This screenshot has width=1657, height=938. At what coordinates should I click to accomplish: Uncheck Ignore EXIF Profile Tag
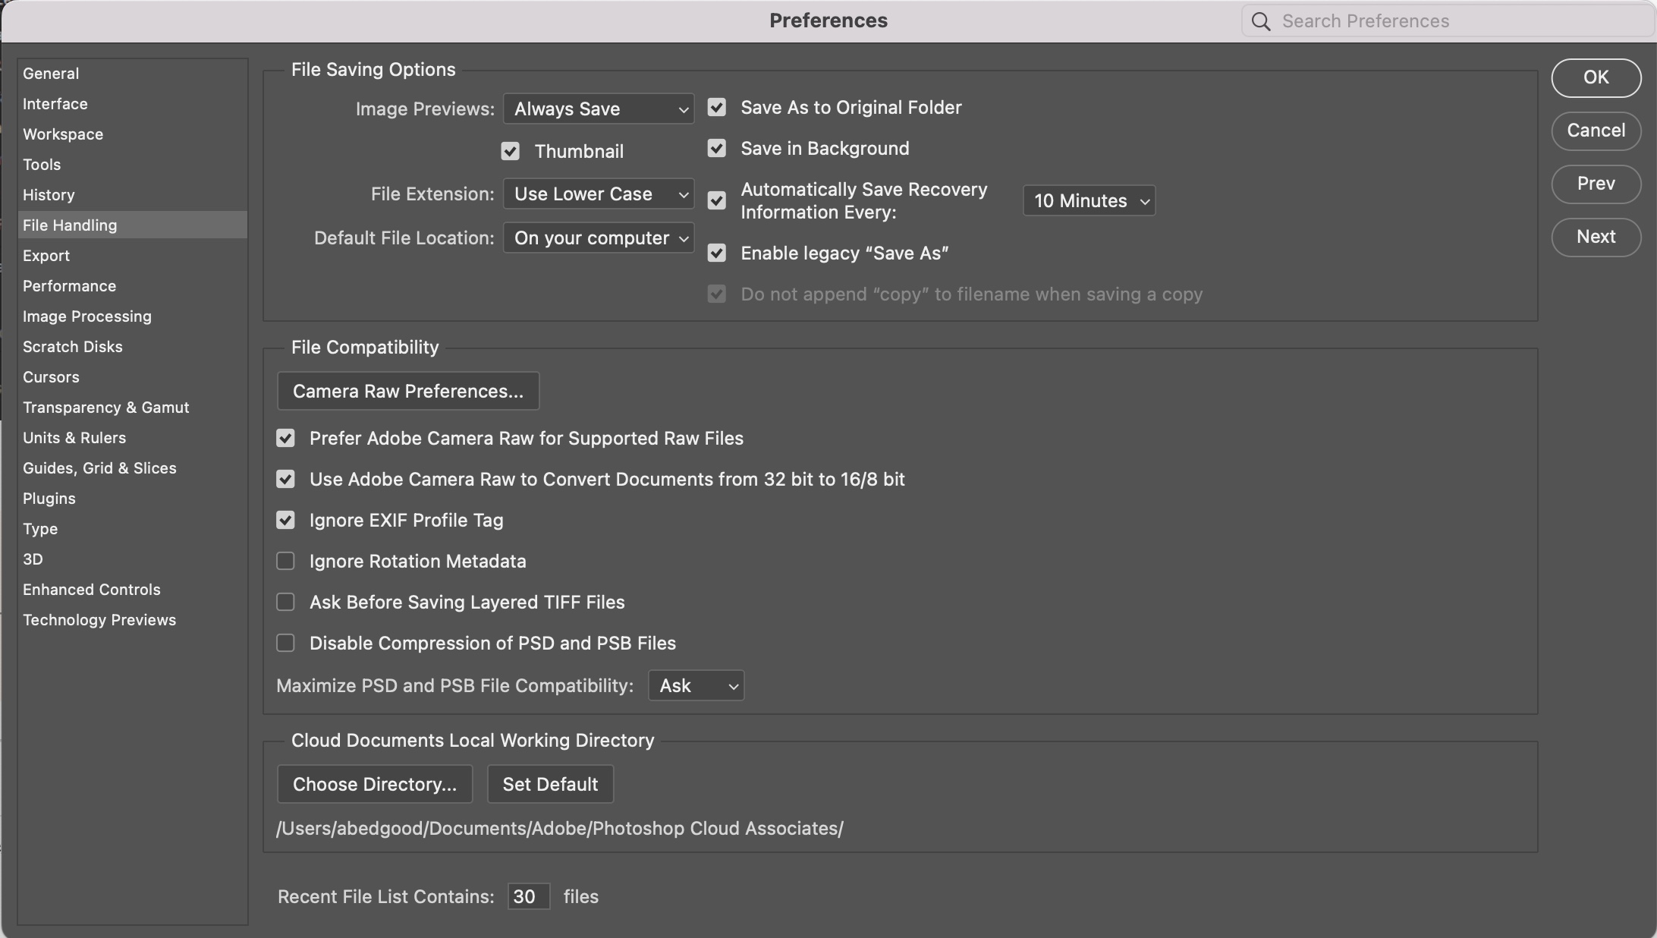[x=285, y=520]
